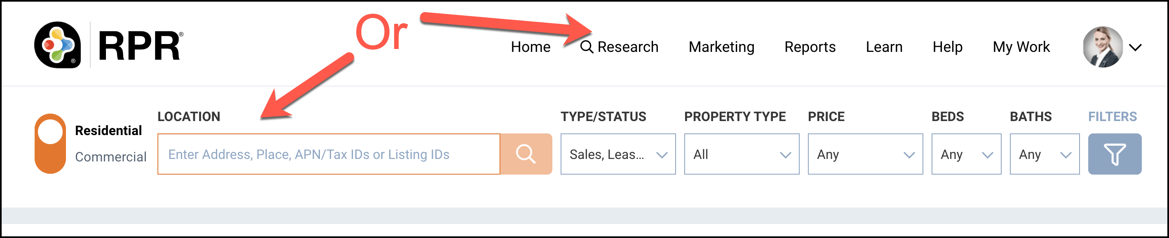
Task: Click the Learn link in navigation
Action: tap(884, 47)
